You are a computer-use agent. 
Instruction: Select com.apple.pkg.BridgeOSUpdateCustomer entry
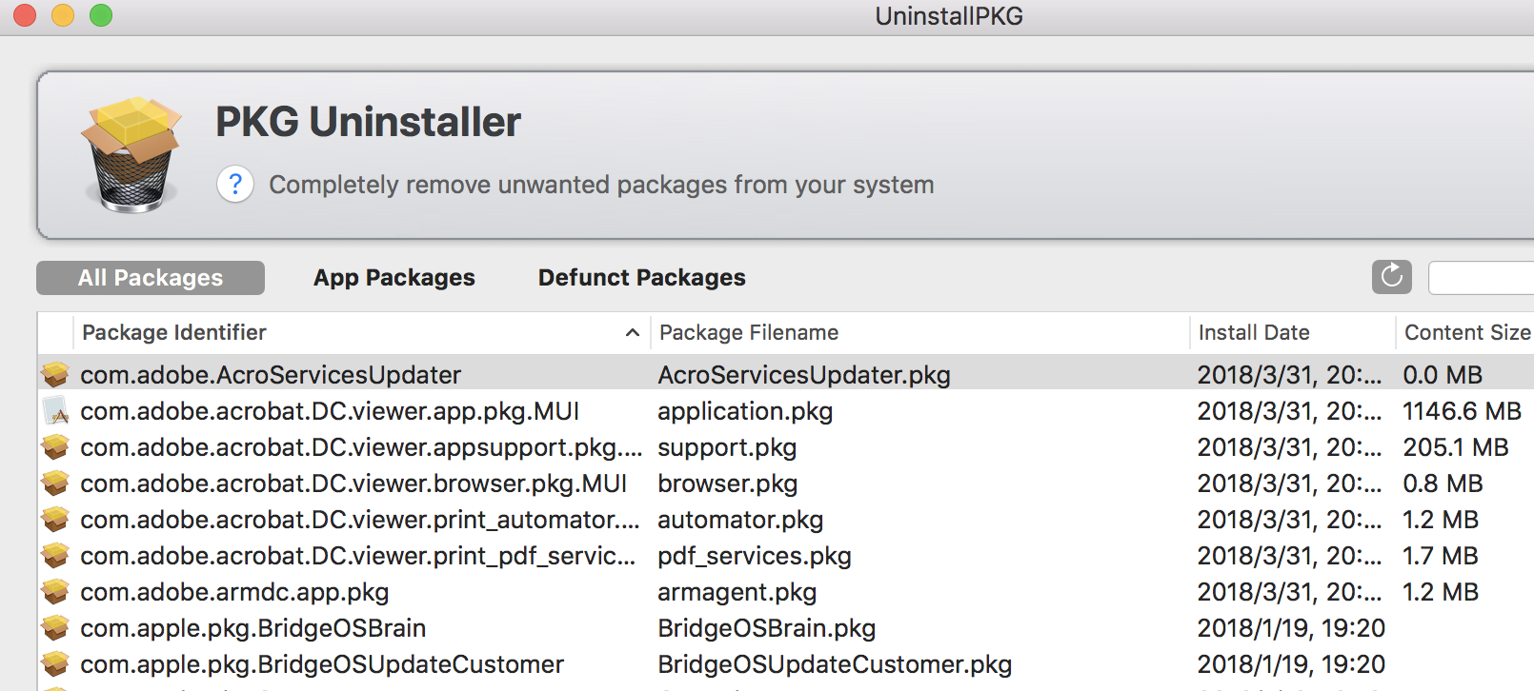point(322,664)
